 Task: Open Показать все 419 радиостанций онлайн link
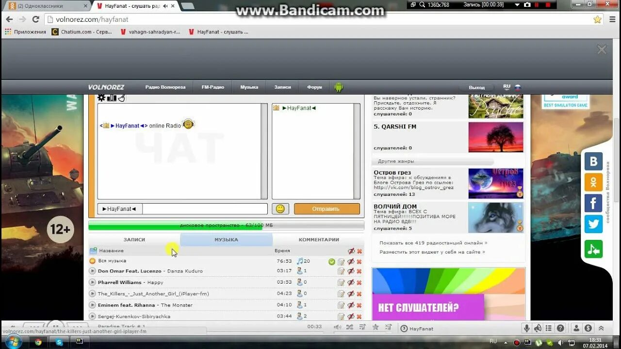pos(433,243)
